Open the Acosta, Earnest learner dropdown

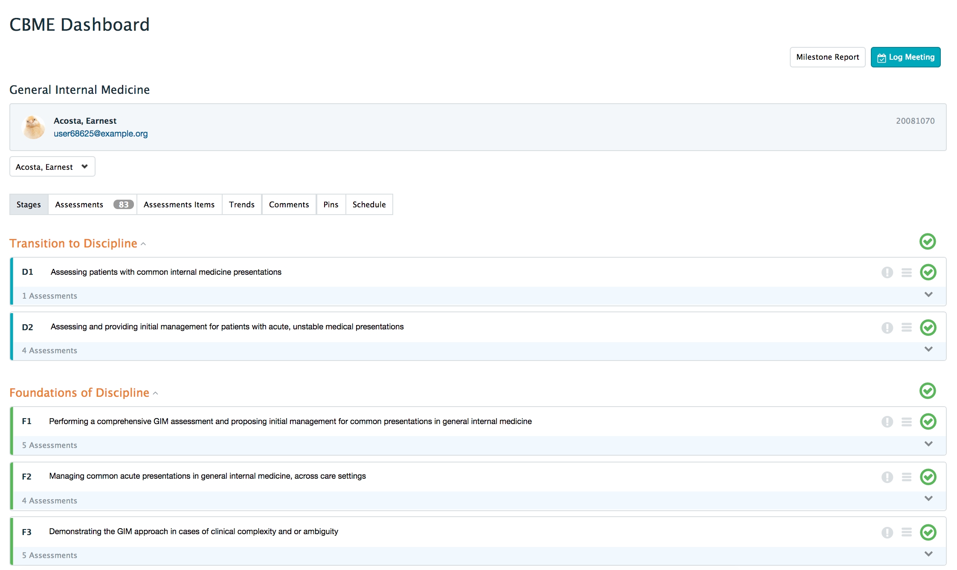coord(52,166)
